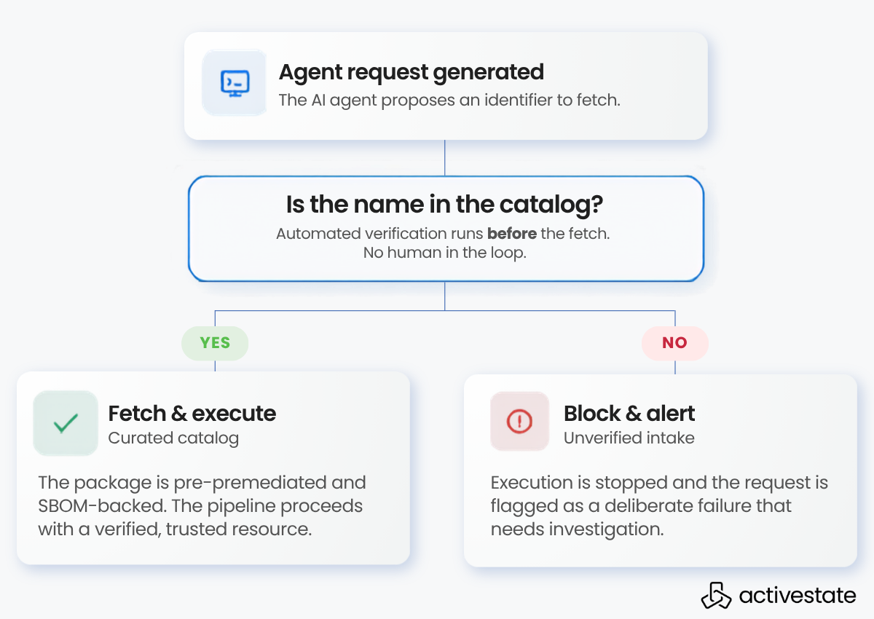The height and width of the screenshot is (619, 874).
Task: Click 'The AI agent proposes an identifier' text
Action: point(416,100)
